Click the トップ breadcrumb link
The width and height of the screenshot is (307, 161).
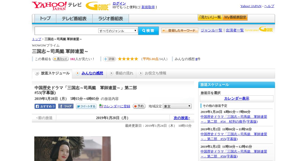(37, 39)
